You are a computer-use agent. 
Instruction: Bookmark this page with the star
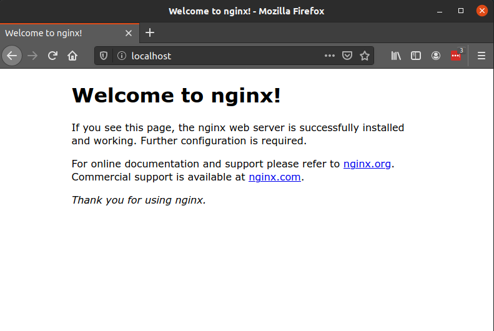tap(365, 56)
